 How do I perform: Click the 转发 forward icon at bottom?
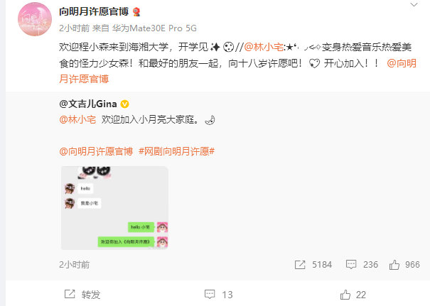(70, 294)
